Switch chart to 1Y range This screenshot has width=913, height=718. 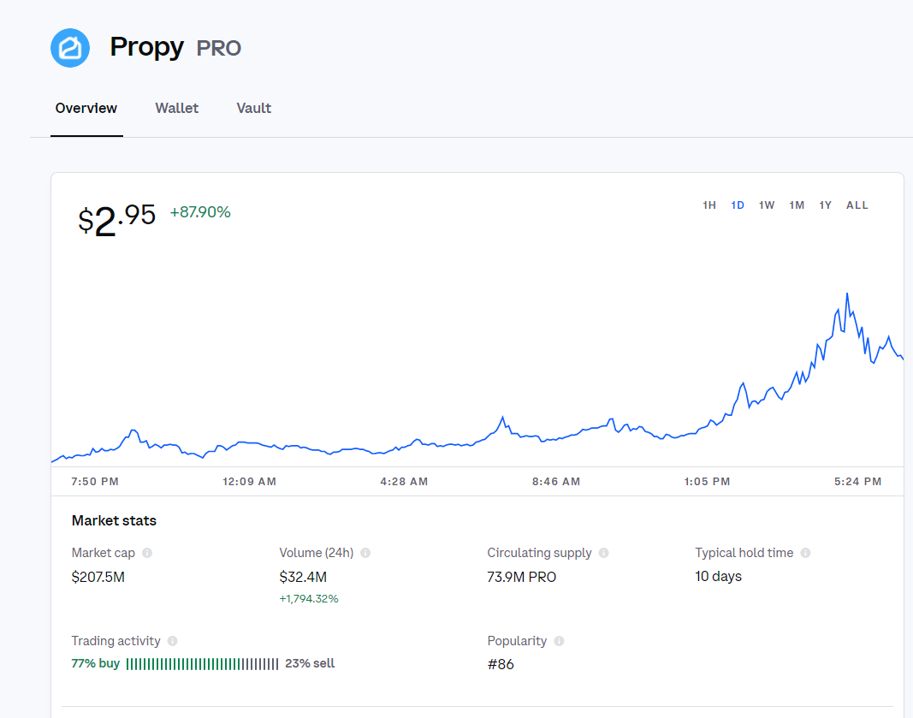825,205
